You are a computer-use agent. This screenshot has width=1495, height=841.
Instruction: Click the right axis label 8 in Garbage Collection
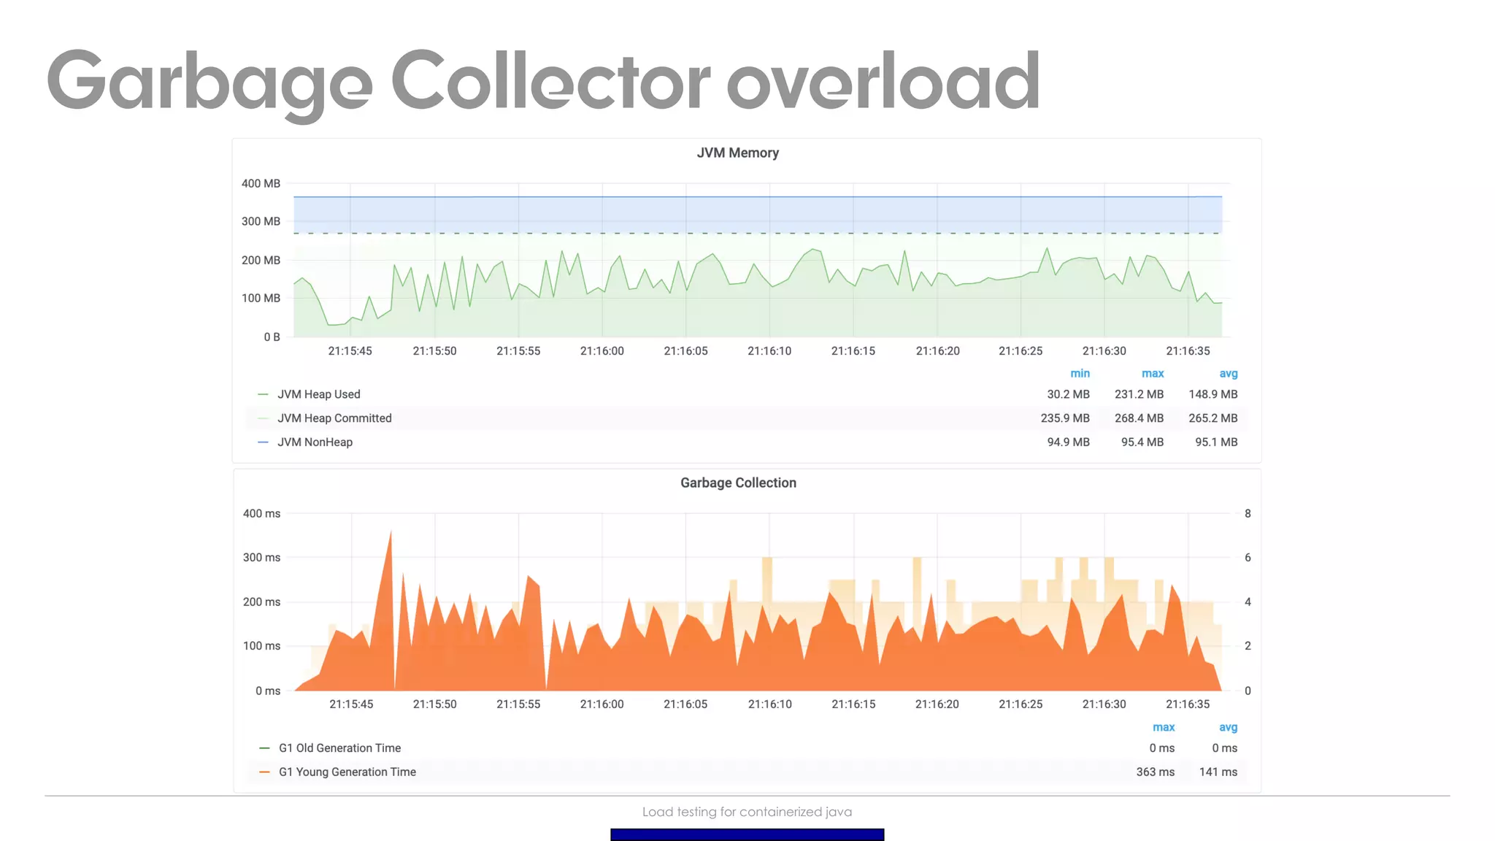[1248, 513]
